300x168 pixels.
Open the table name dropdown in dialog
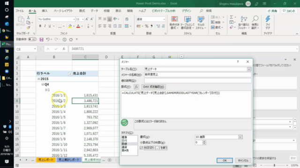249,69
